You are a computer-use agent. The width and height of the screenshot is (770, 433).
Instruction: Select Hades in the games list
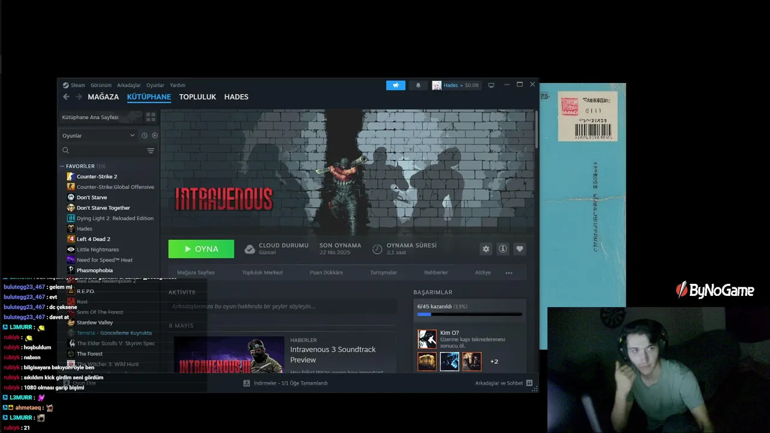(85, 229)
